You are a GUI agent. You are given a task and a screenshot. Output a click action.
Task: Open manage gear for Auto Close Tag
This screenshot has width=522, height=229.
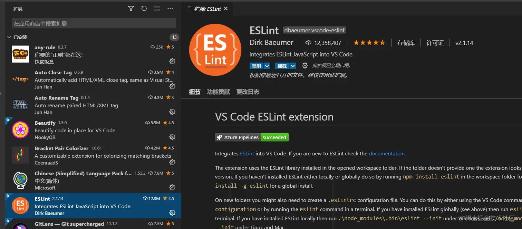coord(172,86)
